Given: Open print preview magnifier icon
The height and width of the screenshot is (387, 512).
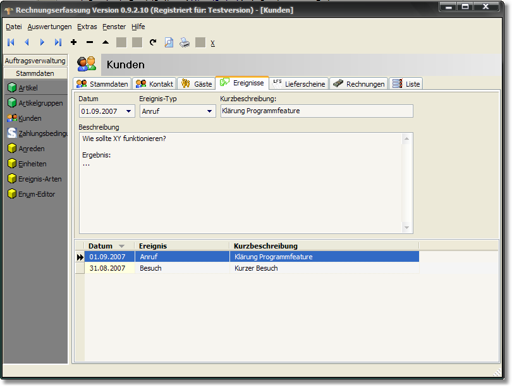Looking at the screenshot, I should [x=169, y=42].
